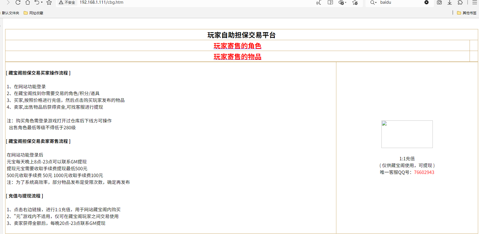Screen dimensions: 479x234
Task: Open the browser hamburger menu
Action: 475,2
